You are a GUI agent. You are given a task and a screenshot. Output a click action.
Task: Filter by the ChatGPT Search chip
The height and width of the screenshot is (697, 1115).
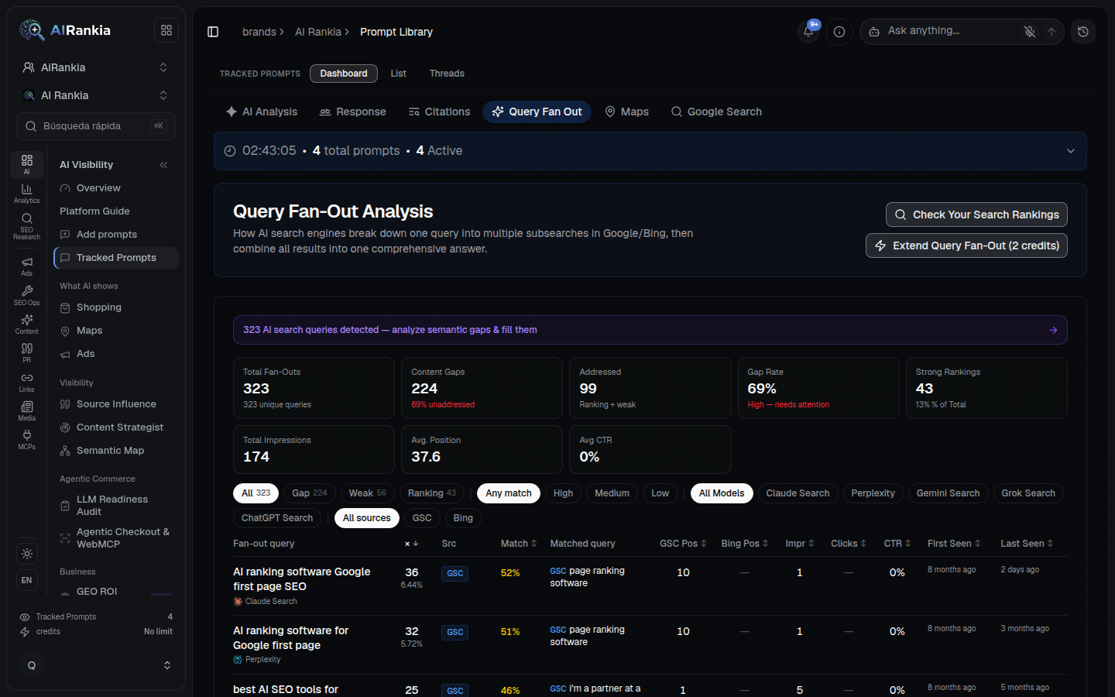coord(277,518)
